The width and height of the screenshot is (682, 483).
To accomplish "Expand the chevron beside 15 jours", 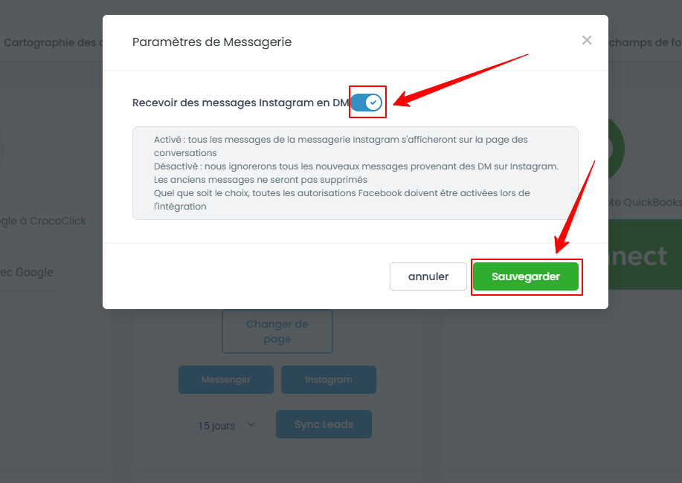I will (251, 424).
